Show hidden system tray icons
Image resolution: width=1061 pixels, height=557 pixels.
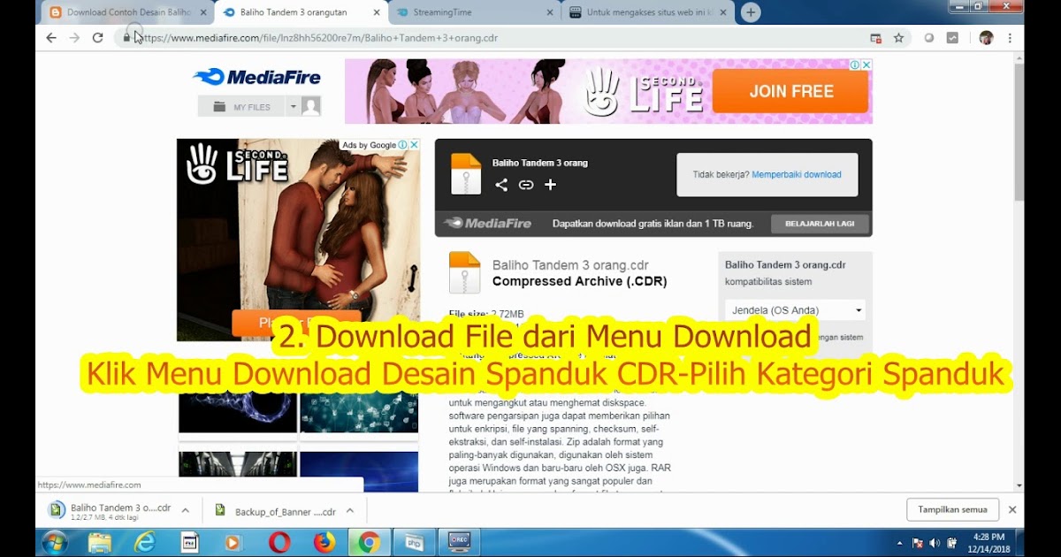click(x=900, y=543)
